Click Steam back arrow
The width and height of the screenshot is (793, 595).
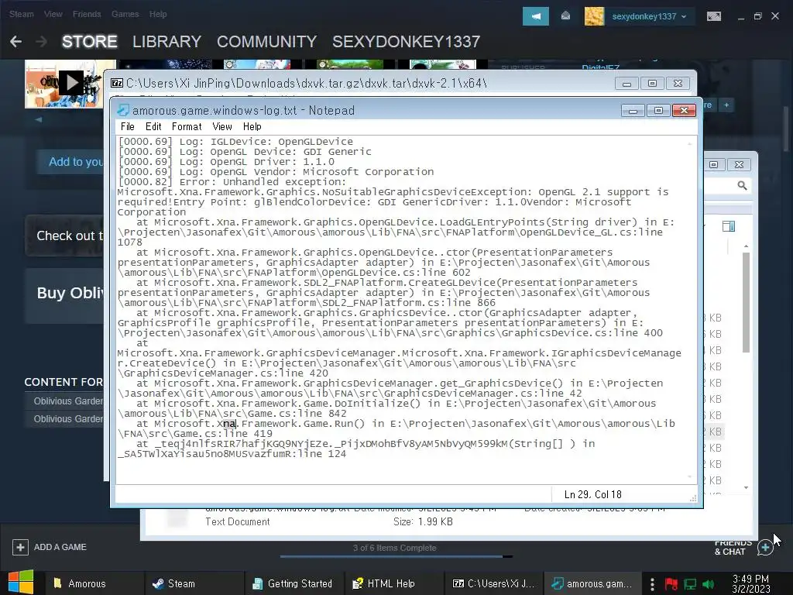point(15,42)
